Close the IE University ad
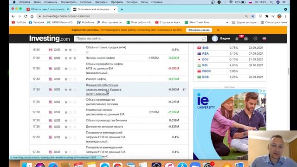The image size is (297, 167). [264, 91]
